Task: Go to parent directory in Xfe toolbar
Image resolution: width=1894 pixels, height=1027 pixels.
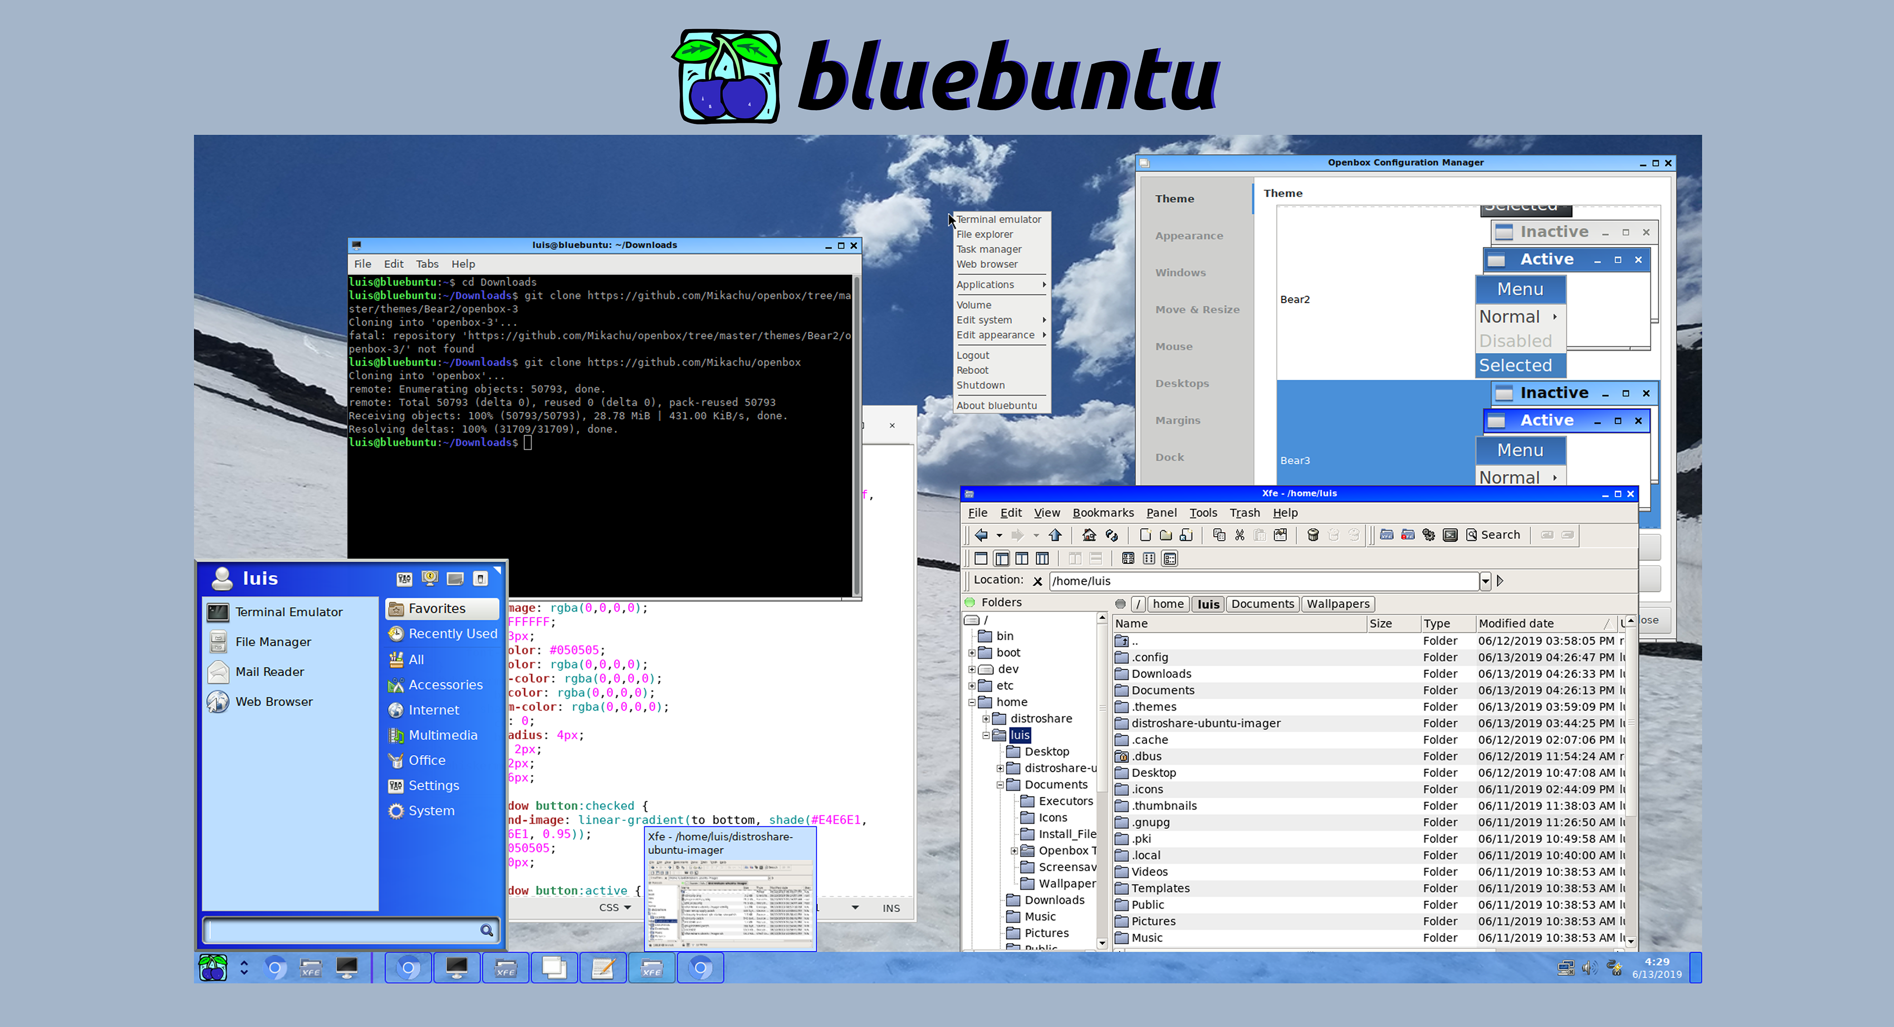Action: [x=1055, y=534]
